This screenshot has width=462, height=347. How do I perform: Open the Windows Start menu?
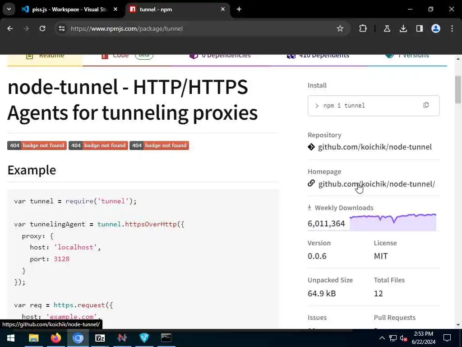point(11,338)
